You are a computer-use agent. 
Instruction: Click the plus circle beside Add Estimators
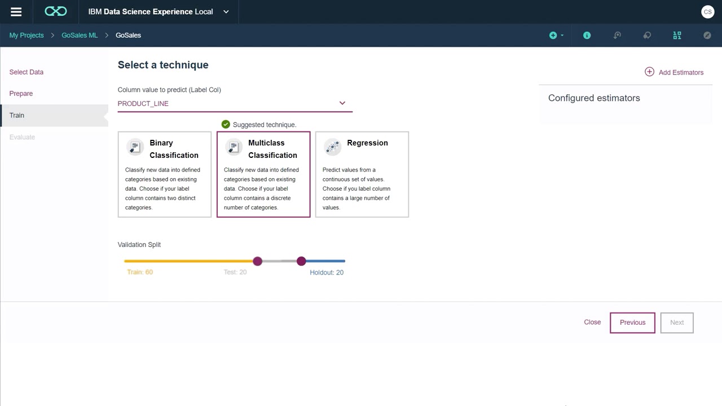pyautogui.click(x=649, y=72)
